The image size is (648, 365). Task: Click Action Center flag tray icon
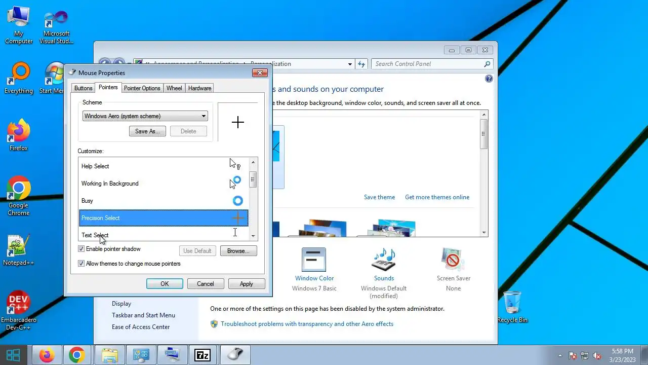[573, 356]
